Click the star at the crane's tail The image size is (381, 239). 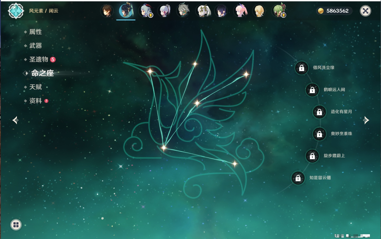pyautogui.click(x=235, y=164)
